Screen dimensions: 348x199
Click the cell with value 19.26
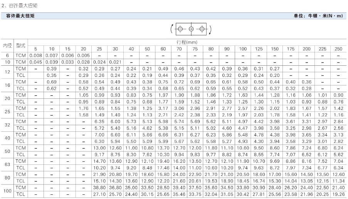coord(338,194)
